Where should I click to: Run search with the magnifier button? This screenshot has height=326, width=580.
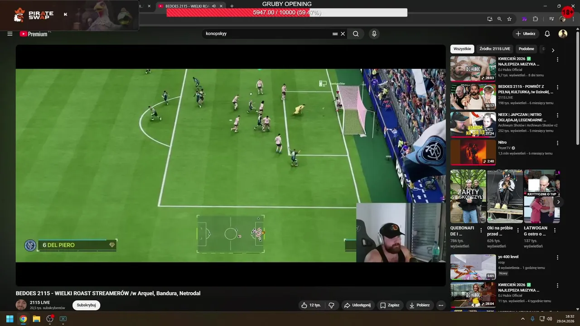[356, 34]
